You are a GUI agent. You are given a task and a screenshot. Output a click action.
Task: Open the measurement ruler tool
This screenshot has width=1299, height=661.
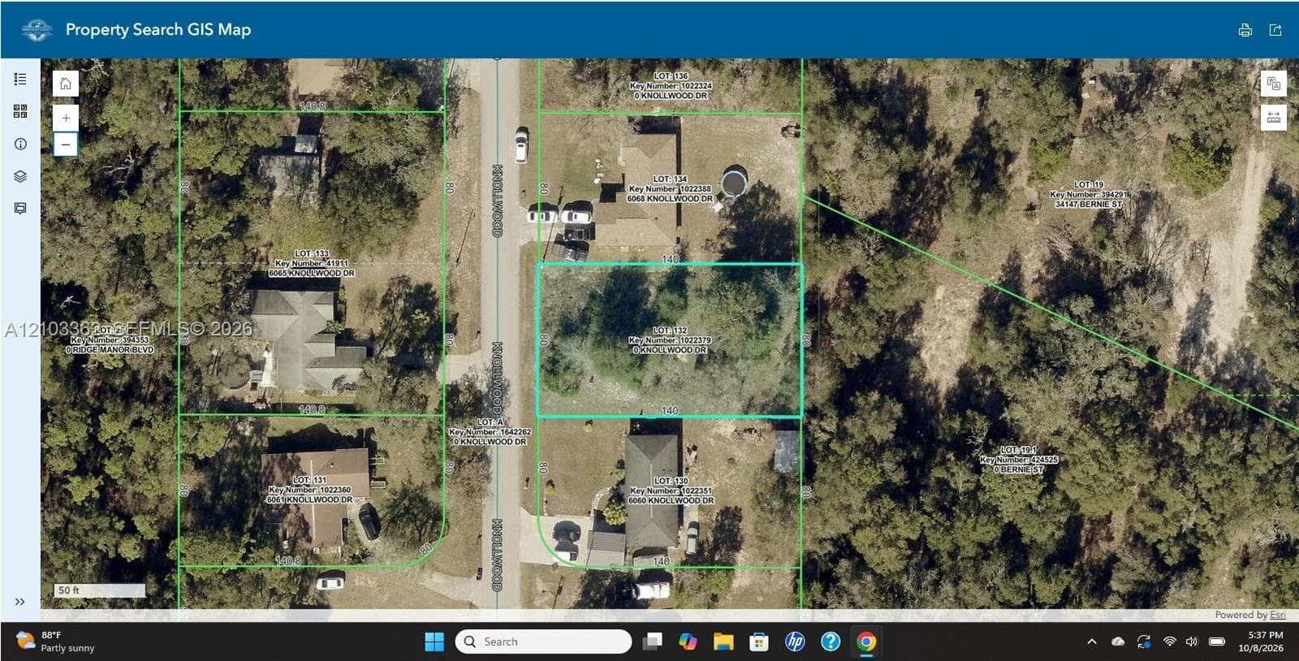(1274, 118)
